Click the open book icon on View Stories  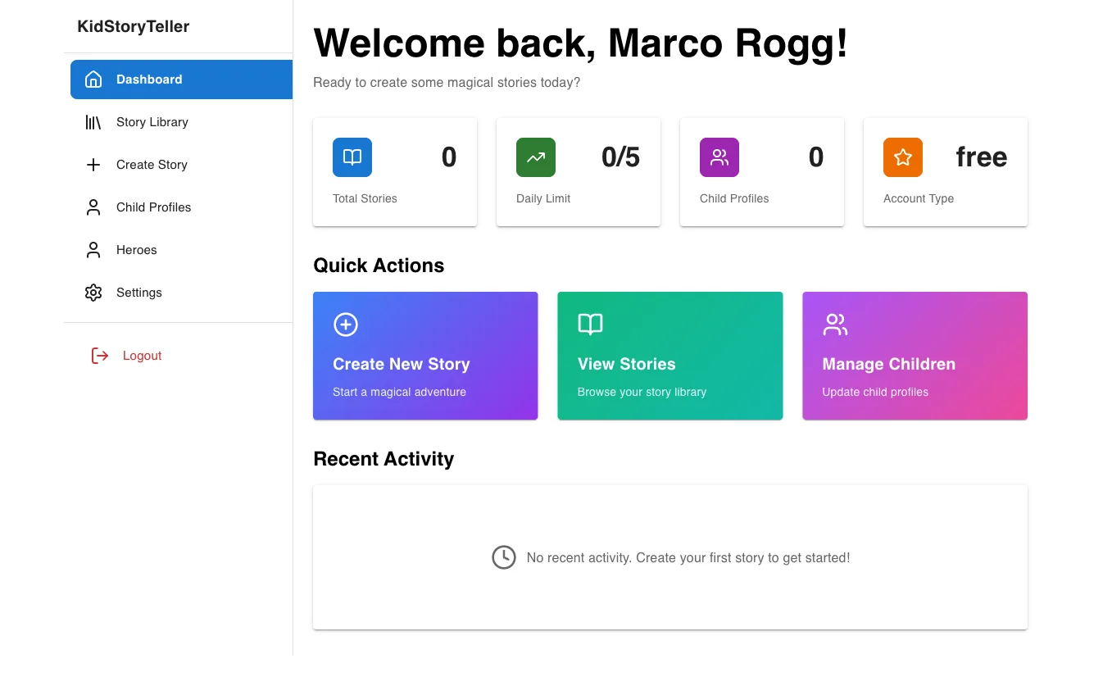coord(590,325)
